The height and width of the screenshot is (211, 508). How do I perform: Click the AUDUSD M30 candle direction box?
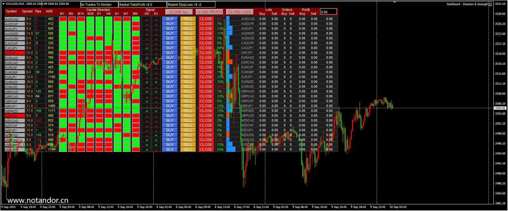click(90, 38)
